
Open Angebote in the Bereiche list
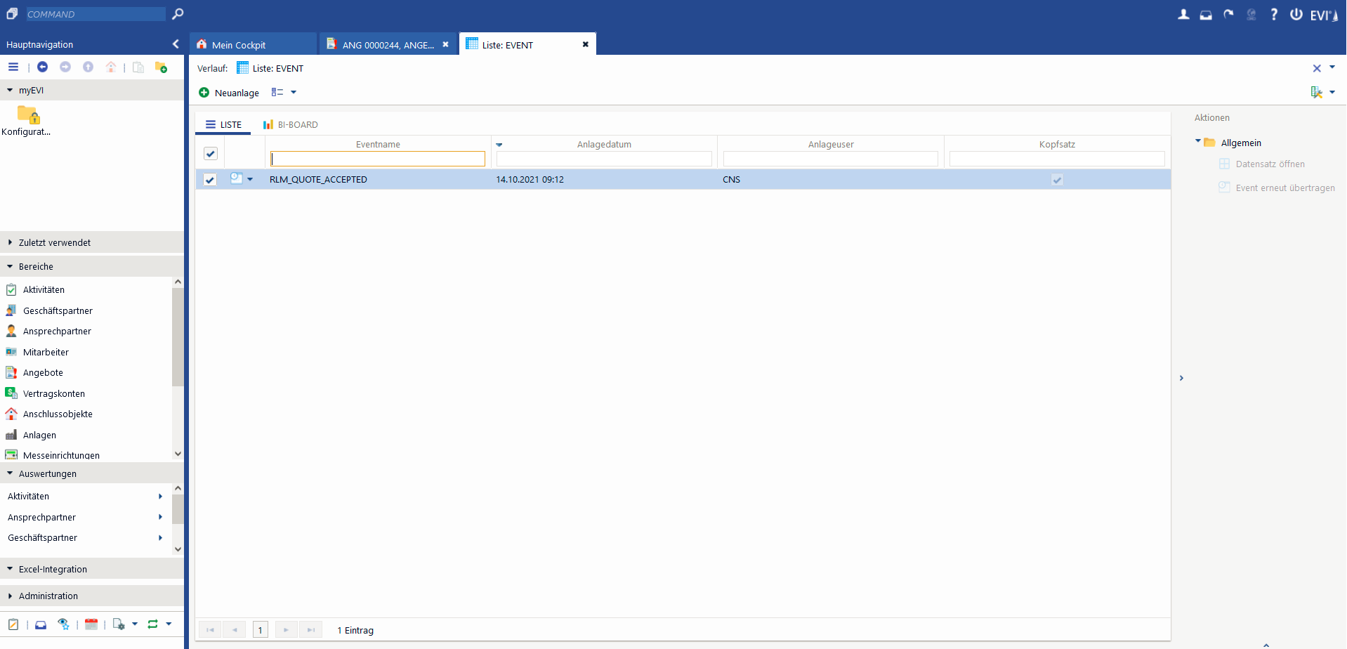43,373
